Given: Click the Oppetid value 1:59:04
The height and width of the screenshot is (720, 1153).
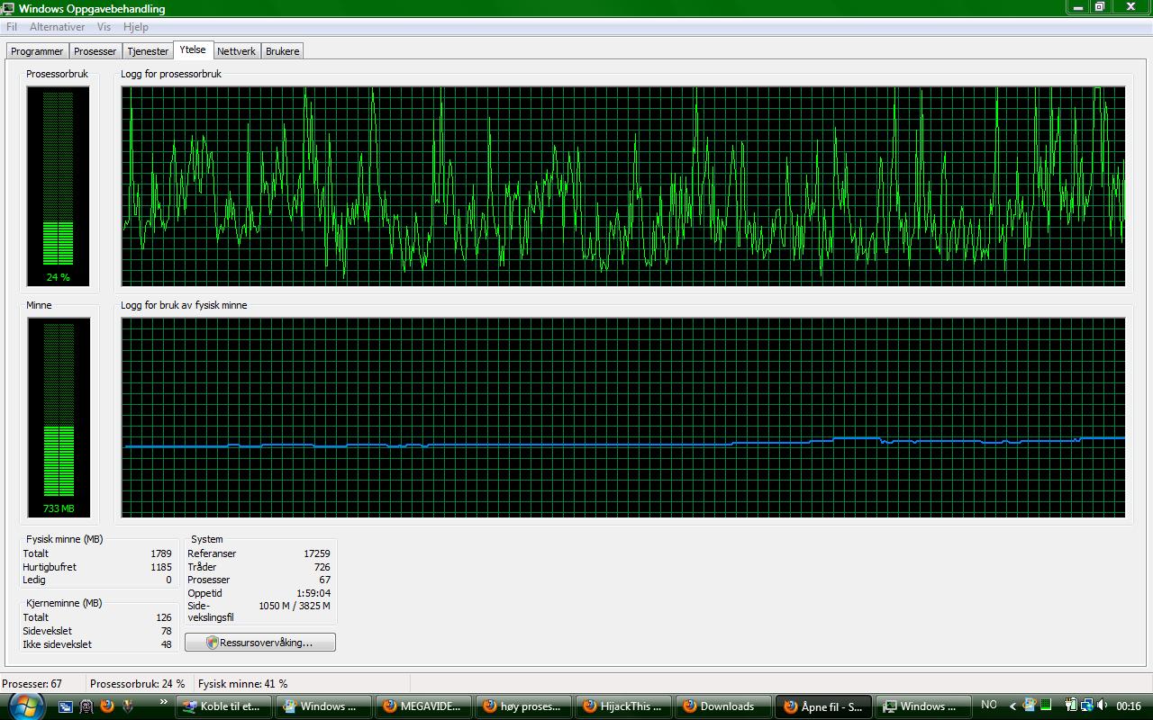Looking at the screenshot, I should coord(313,594).
